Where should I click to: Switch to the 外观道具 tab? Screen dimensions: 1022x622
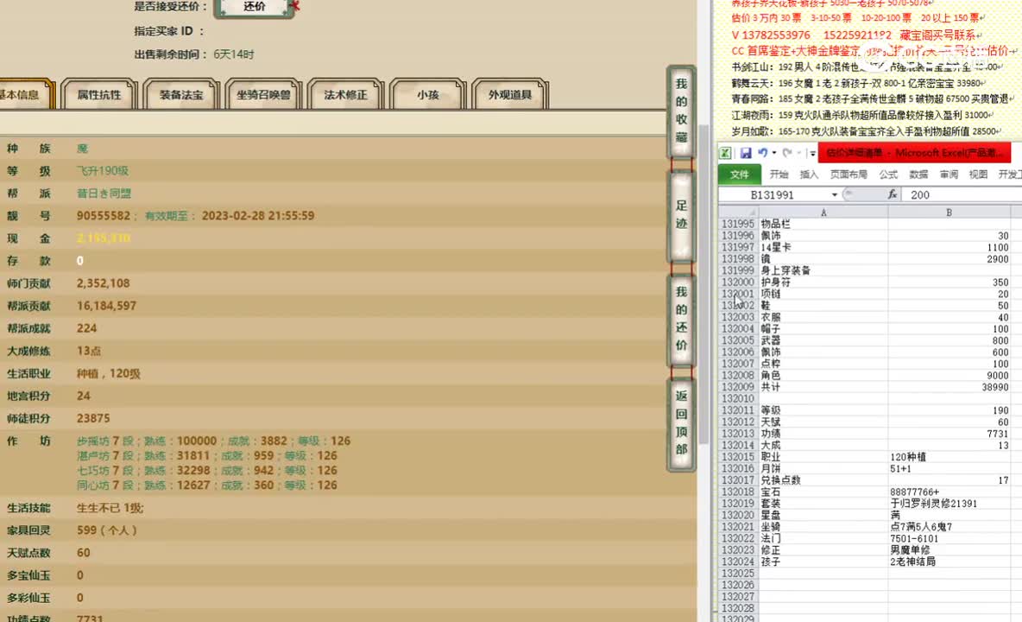(x=509, y=95)
